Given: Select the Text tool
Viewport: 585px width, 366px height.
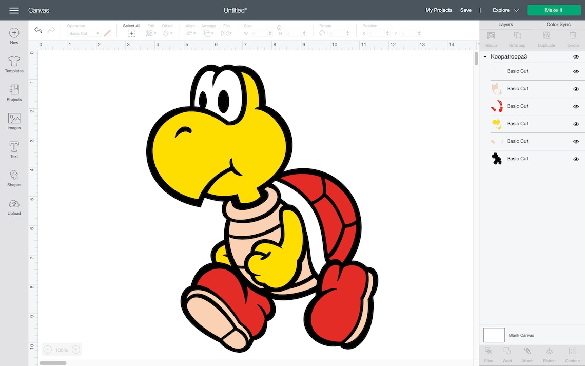Looking at the screenshot, I should coord(14,149).
